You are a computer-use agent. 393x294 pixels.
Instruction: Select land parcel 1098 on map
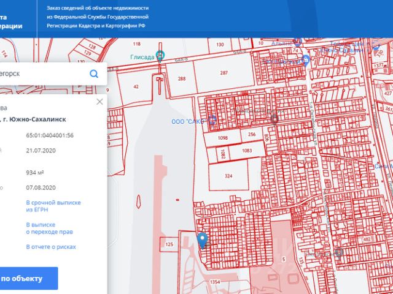[x=222, y=138]
